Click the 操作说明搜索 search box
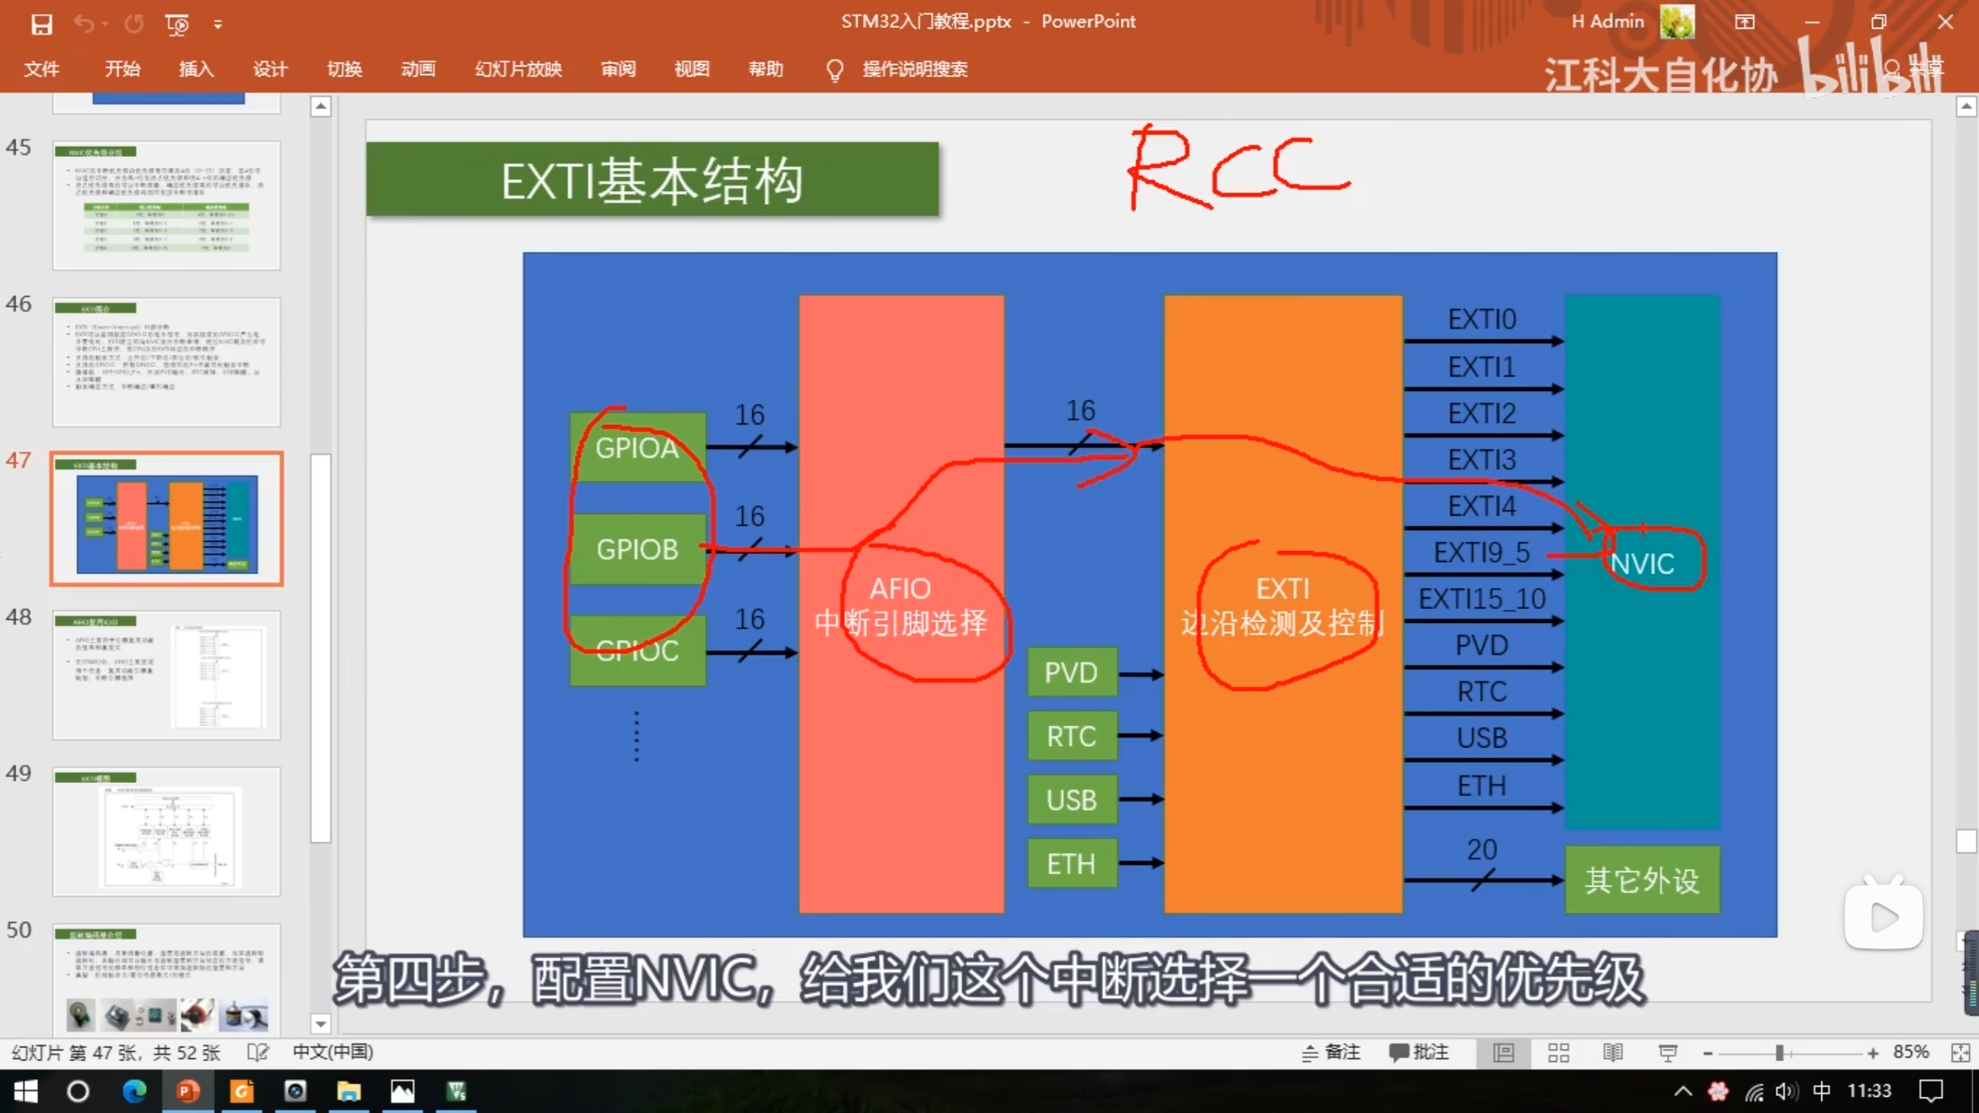This screenshot has height=1113, width=1979. click(915, 69)
